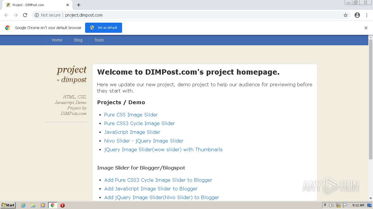373x209 pixels.
Task: Click the 9:12 AM system clock
Action: [x=358, y=205]
